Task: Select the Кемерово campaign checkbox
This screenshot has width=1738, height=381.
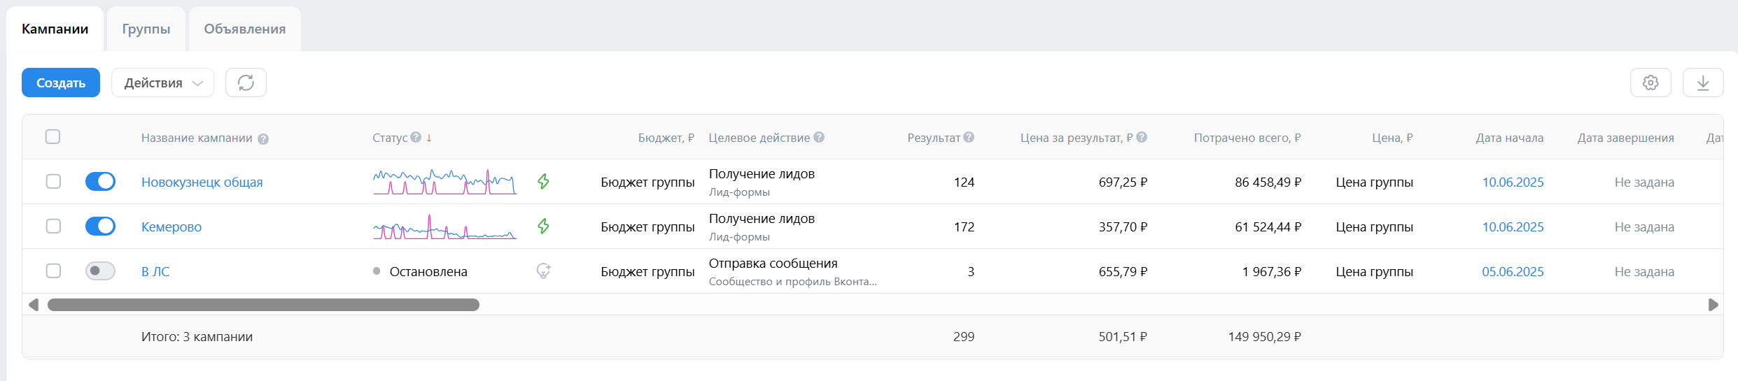Action: click(53, 227)
